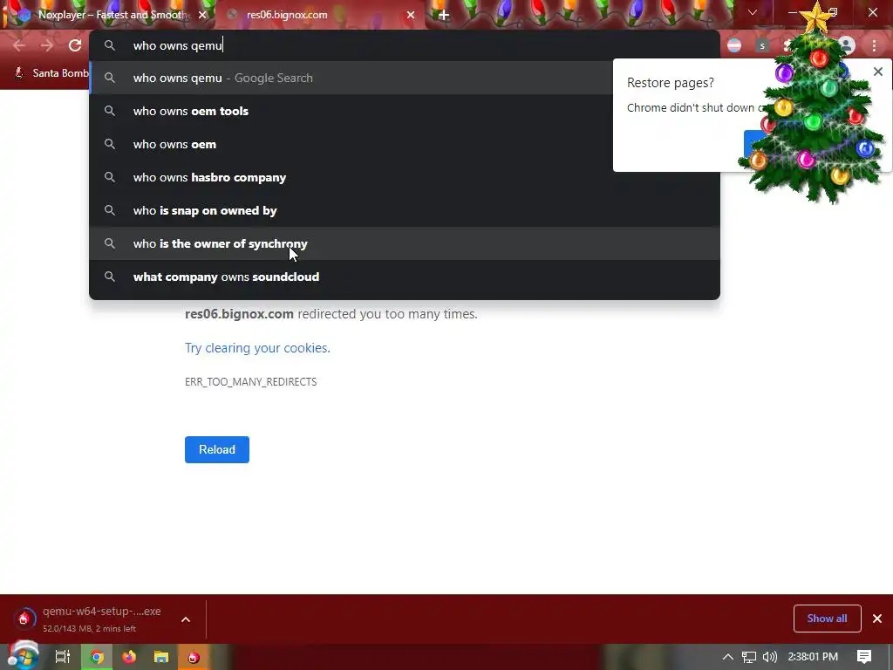The image size is (893, 670).
Task: Close the downloads bar
Action: [x=877, y=619]
